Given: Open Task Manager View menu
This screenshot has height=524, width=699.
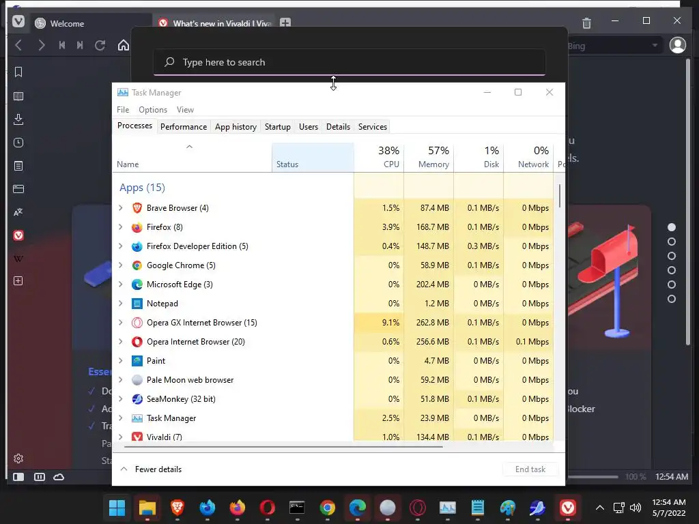Looking at the screenshot, I should click(185, 110).
